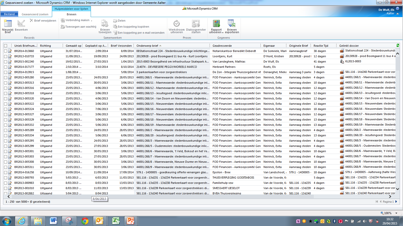The width and height of the screenshot is (403, 226).
Task: Open Excel from the taskbar
Action: pyautogui.click(x=116, y=221)
